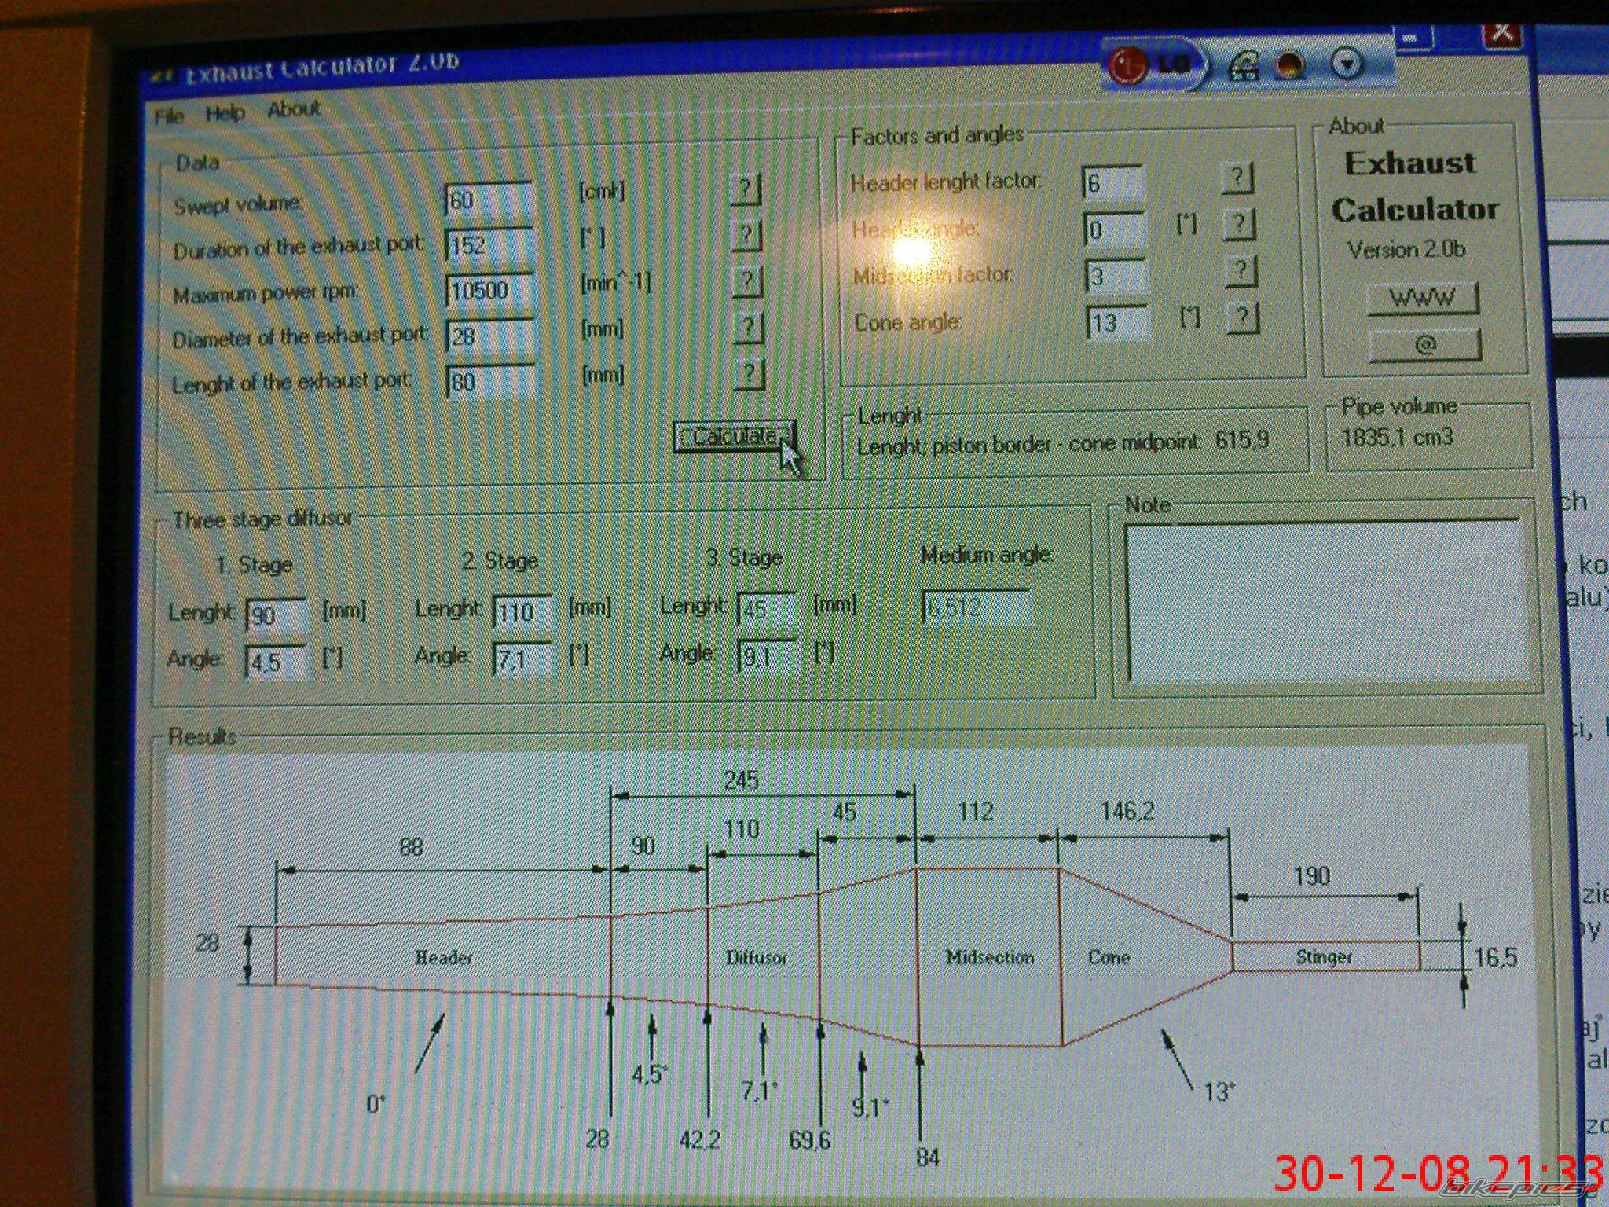This screenshot has height=1207, width=1609.
Task: Show ? help for Header lenght factor
Action: coord(1237,178)
